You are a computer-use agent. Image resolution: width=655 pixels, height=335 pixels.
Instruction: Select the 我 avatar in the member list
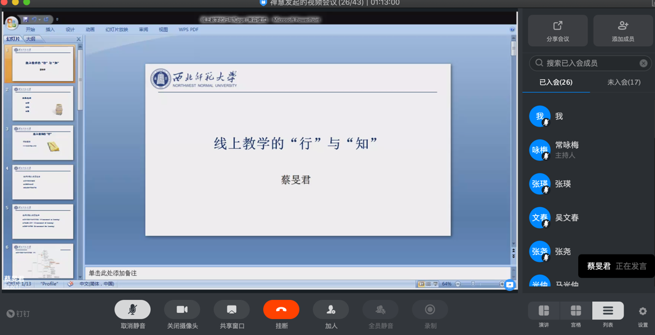tap(540, 116)
